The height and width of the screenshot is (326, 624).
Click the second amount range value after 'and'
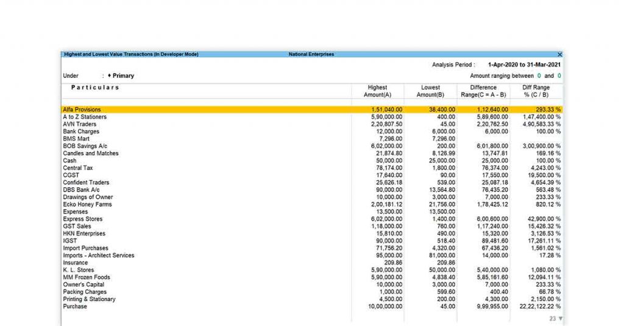[559, 76]
